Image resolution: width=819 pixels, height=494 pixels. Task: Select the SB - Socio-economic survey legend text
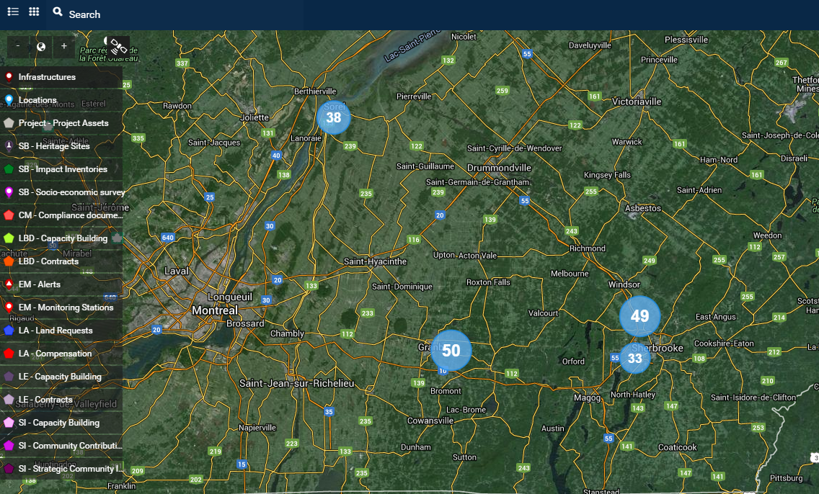(71, 192)
